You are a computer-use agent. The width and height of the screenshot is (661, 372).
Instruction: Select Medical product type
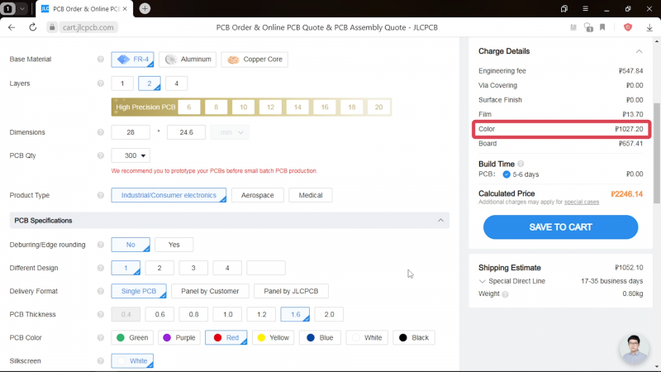tap(311, 195)
